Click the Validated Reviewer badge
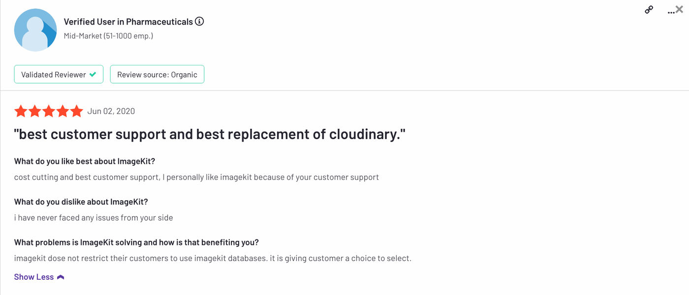This screenshot has width=689, height=295. (x=59, y=74)
